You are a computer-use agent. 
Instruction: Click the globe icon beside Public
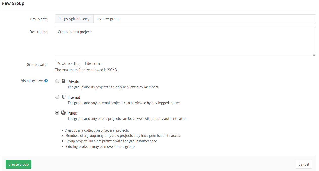[x=63, y=112]
